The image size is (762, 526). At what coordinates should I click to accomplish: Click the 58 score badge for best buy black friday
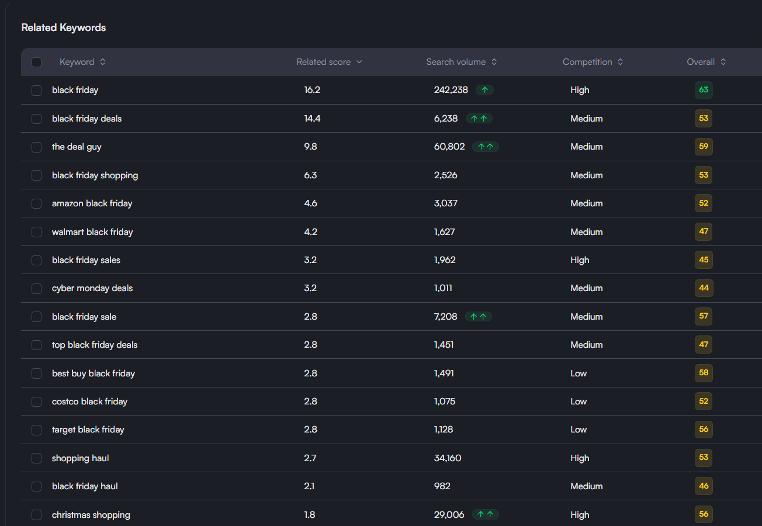click(x=703, y=373)
